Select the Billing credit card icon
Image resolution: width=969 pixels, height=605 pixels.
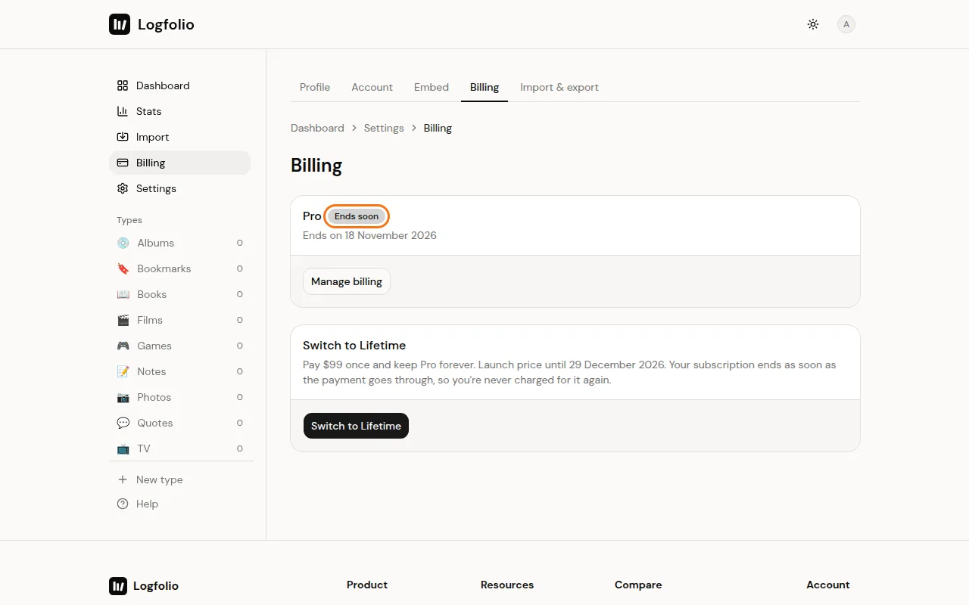pos(123,163)
